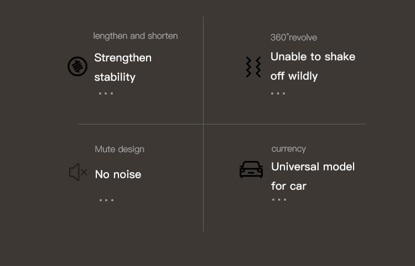Click the 'off wildly' text line

tap(294, 76)
